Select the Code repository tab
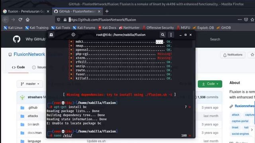 coord(18,67)
